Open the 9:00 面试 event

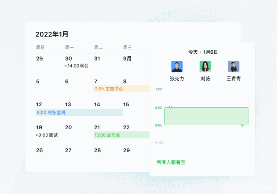click(x=47, y=135)
